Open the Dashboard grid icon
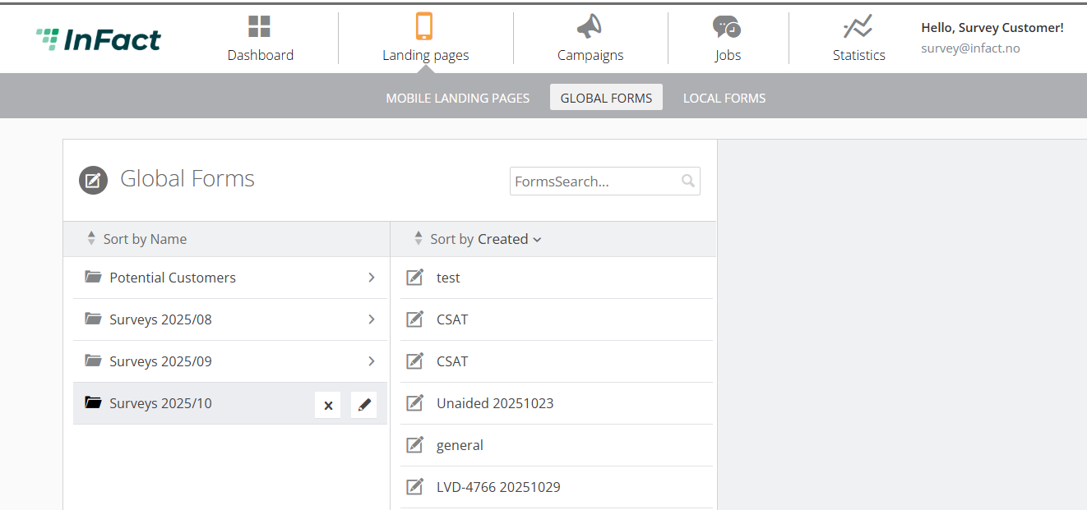The height and width of the screenshot is (510, 1087). point(260,27)
